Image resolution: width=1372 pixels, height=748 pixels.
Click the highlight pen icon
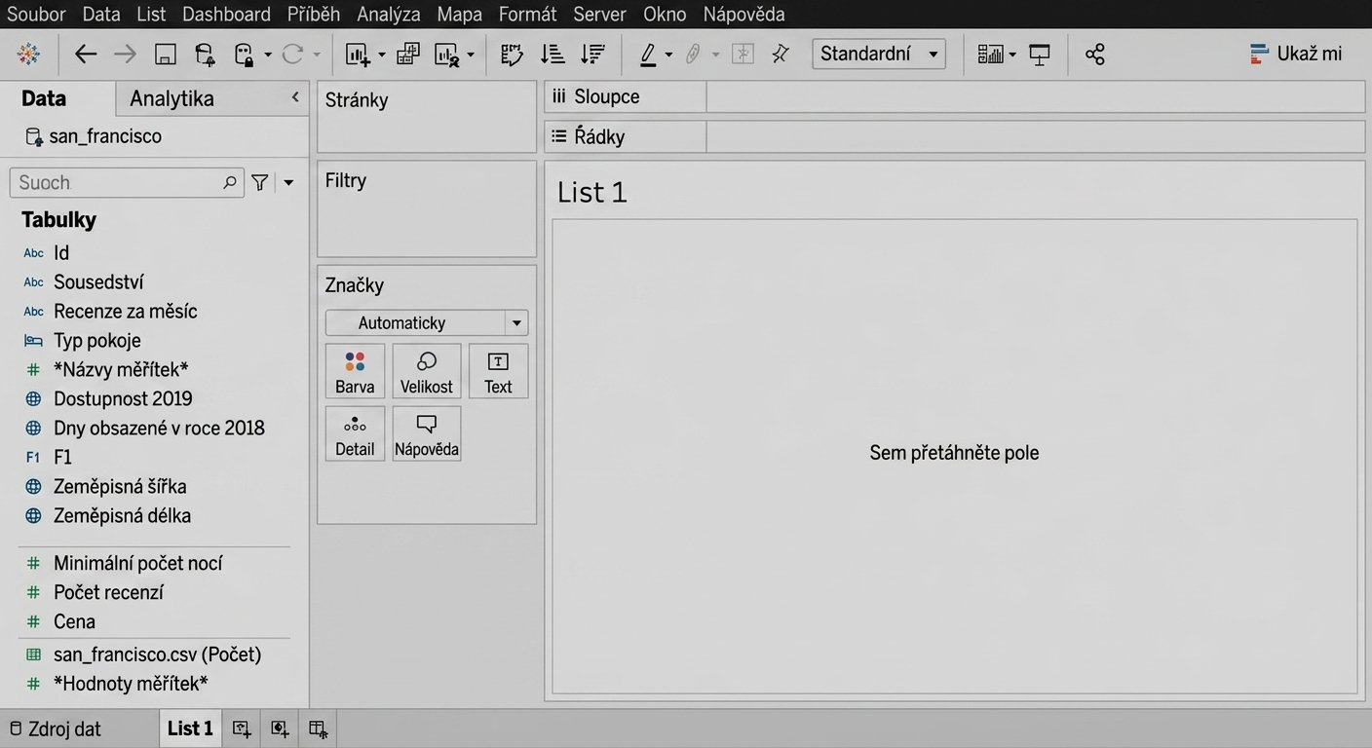click(648, 55)
